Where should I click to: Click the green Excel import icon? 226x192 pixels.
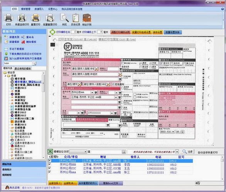tap(50, 152)
